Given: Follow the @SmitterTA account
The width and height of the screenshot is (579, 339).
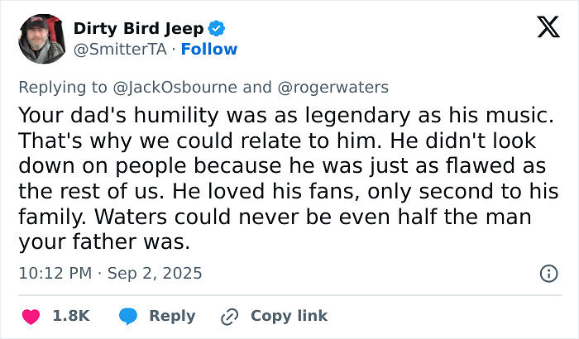Looking at the screenshot, I should 209,49.
